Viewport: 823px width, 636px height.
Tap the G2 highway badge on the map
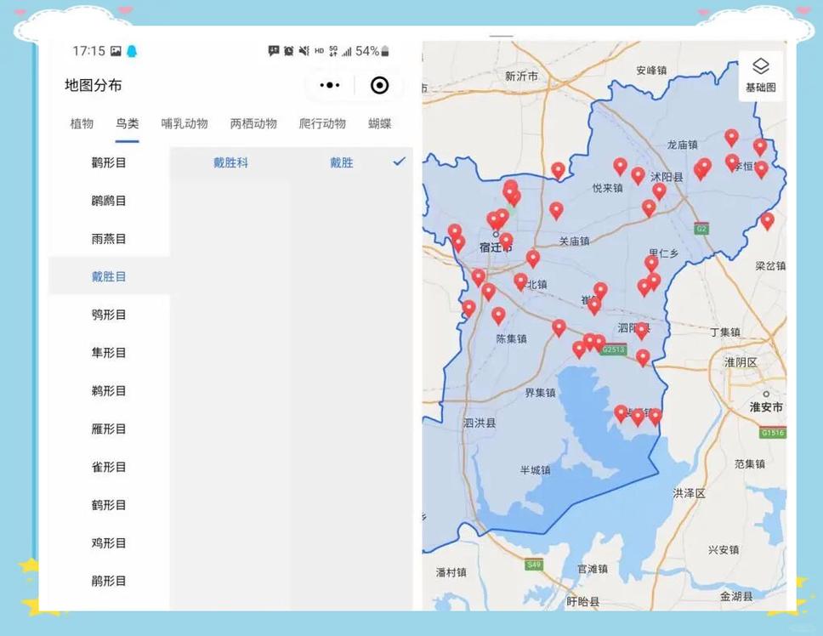701,229
